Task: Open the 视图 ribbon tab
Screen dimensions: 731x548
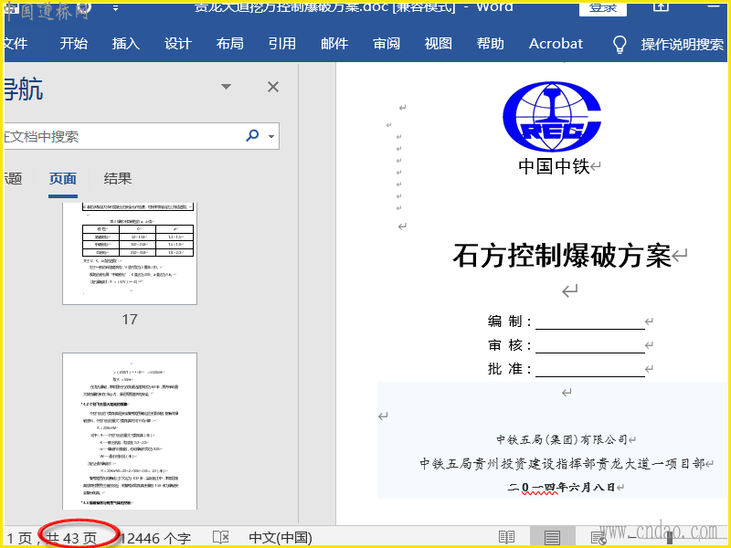Action: tap(439, 43)
